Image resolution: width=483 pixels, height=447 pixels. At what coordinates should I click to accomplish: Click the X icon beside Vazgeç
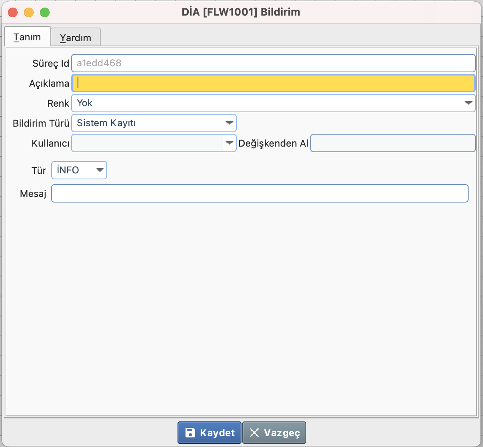(254, 433)
